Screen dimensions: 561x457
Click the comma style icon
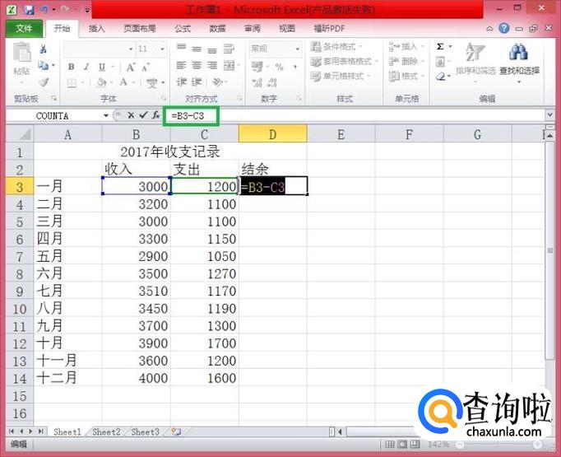[x=295, y=67]
